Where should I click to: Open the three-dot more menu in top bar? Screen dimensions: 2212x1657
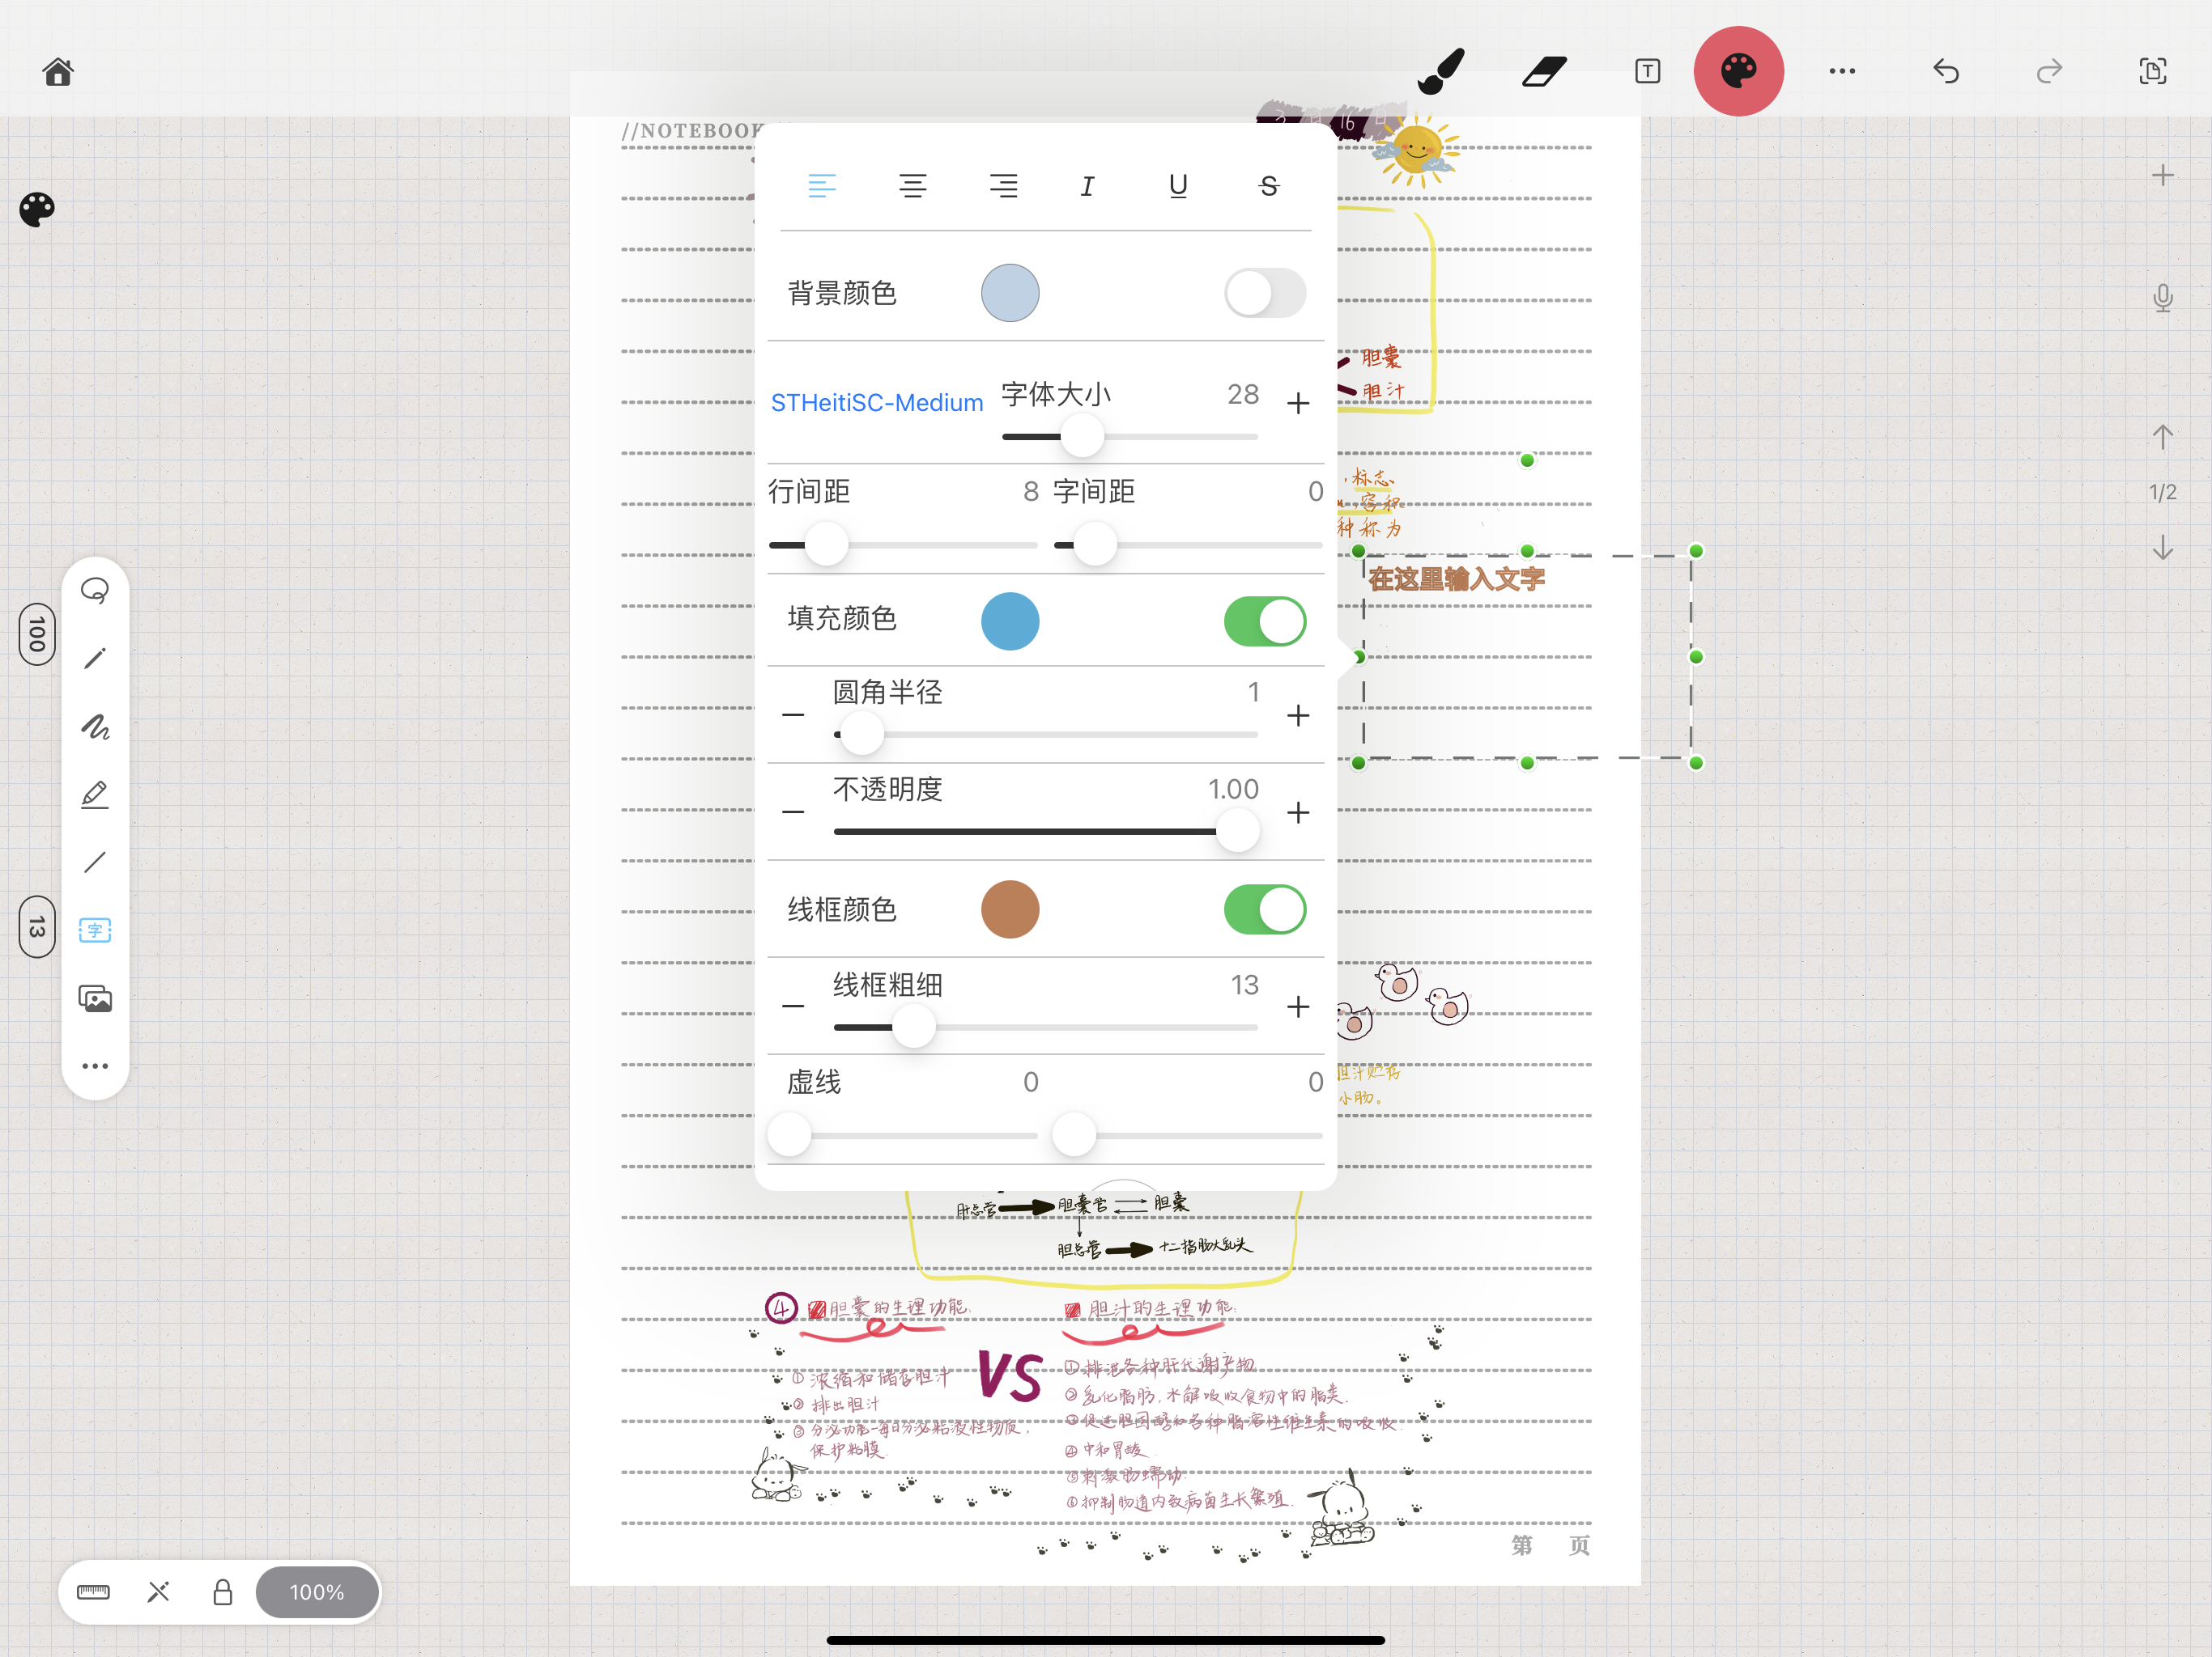(1842, 72)
